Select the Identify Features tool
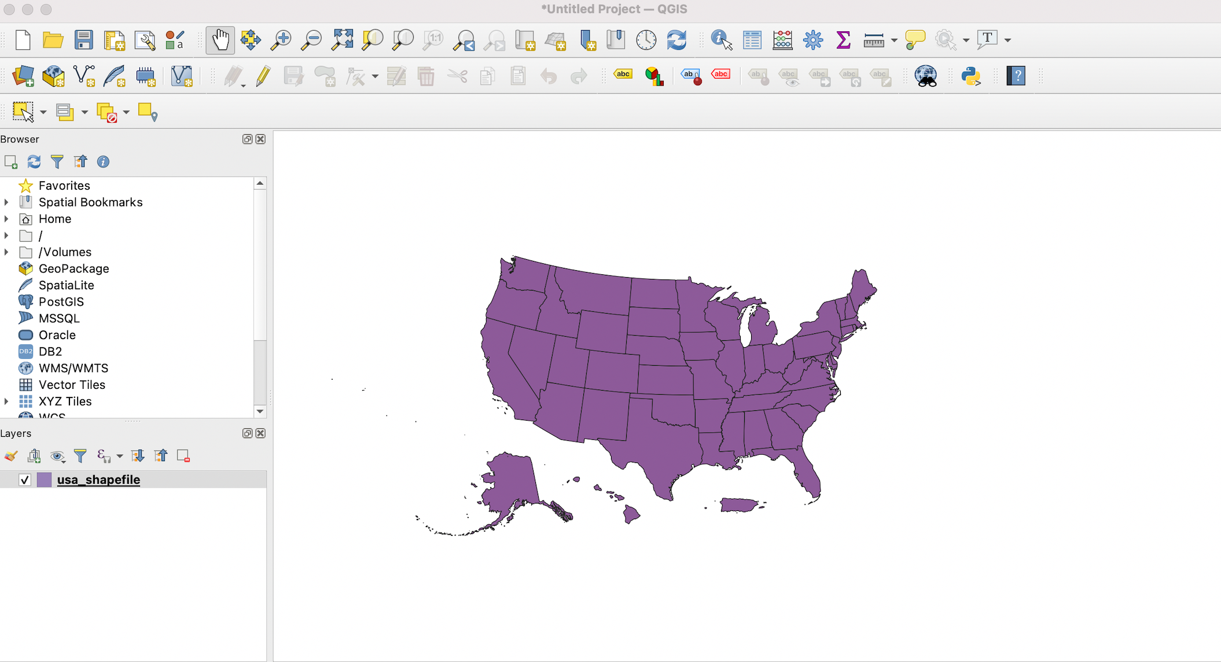Image resolution: width=1221 pixels, height=662 pixels. pos(720,39)
